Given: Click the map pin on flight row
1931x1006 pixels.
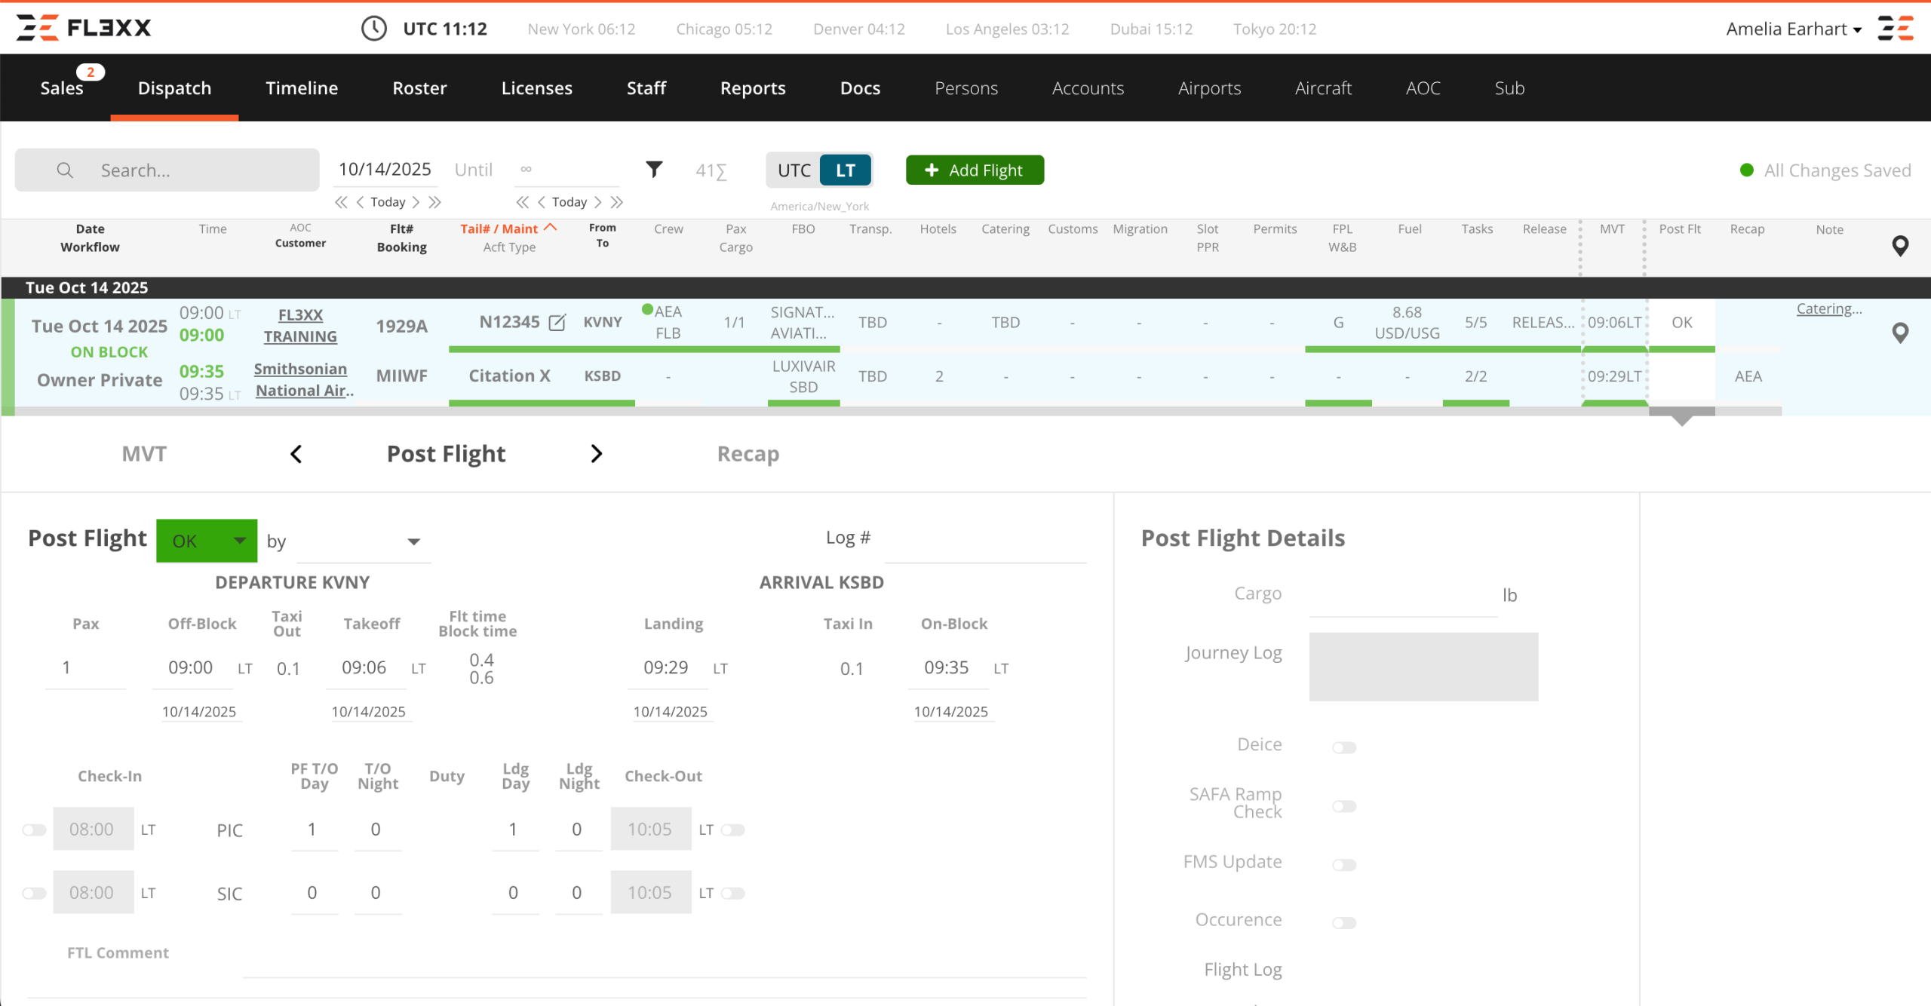Looking at the screenshot, I should [x=1900, y=333].
